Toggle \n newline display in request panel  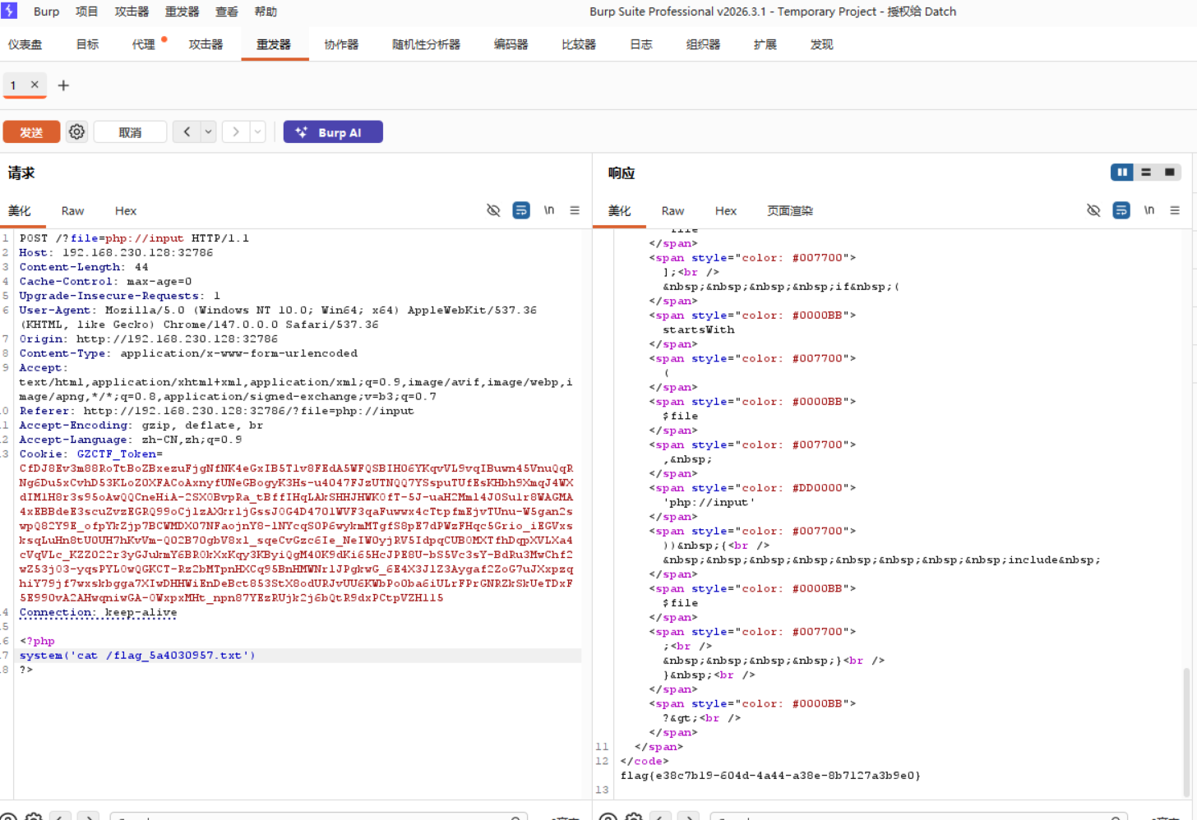(x=549, y=210)
